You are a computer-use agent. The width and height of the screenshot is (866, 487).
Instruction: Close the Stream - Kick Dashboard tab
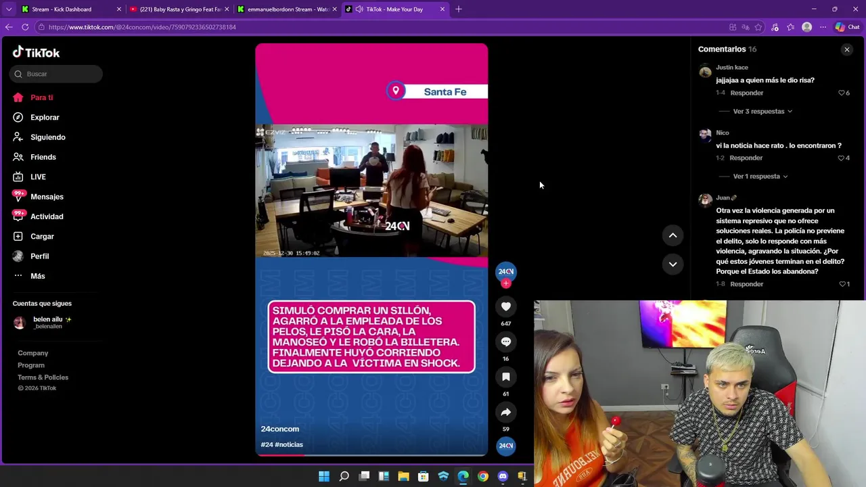[x=119, y=9]
